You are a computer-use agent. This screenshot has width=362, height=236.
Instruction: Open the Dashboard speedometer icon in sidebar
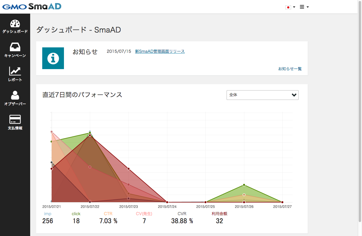[15, 24]
